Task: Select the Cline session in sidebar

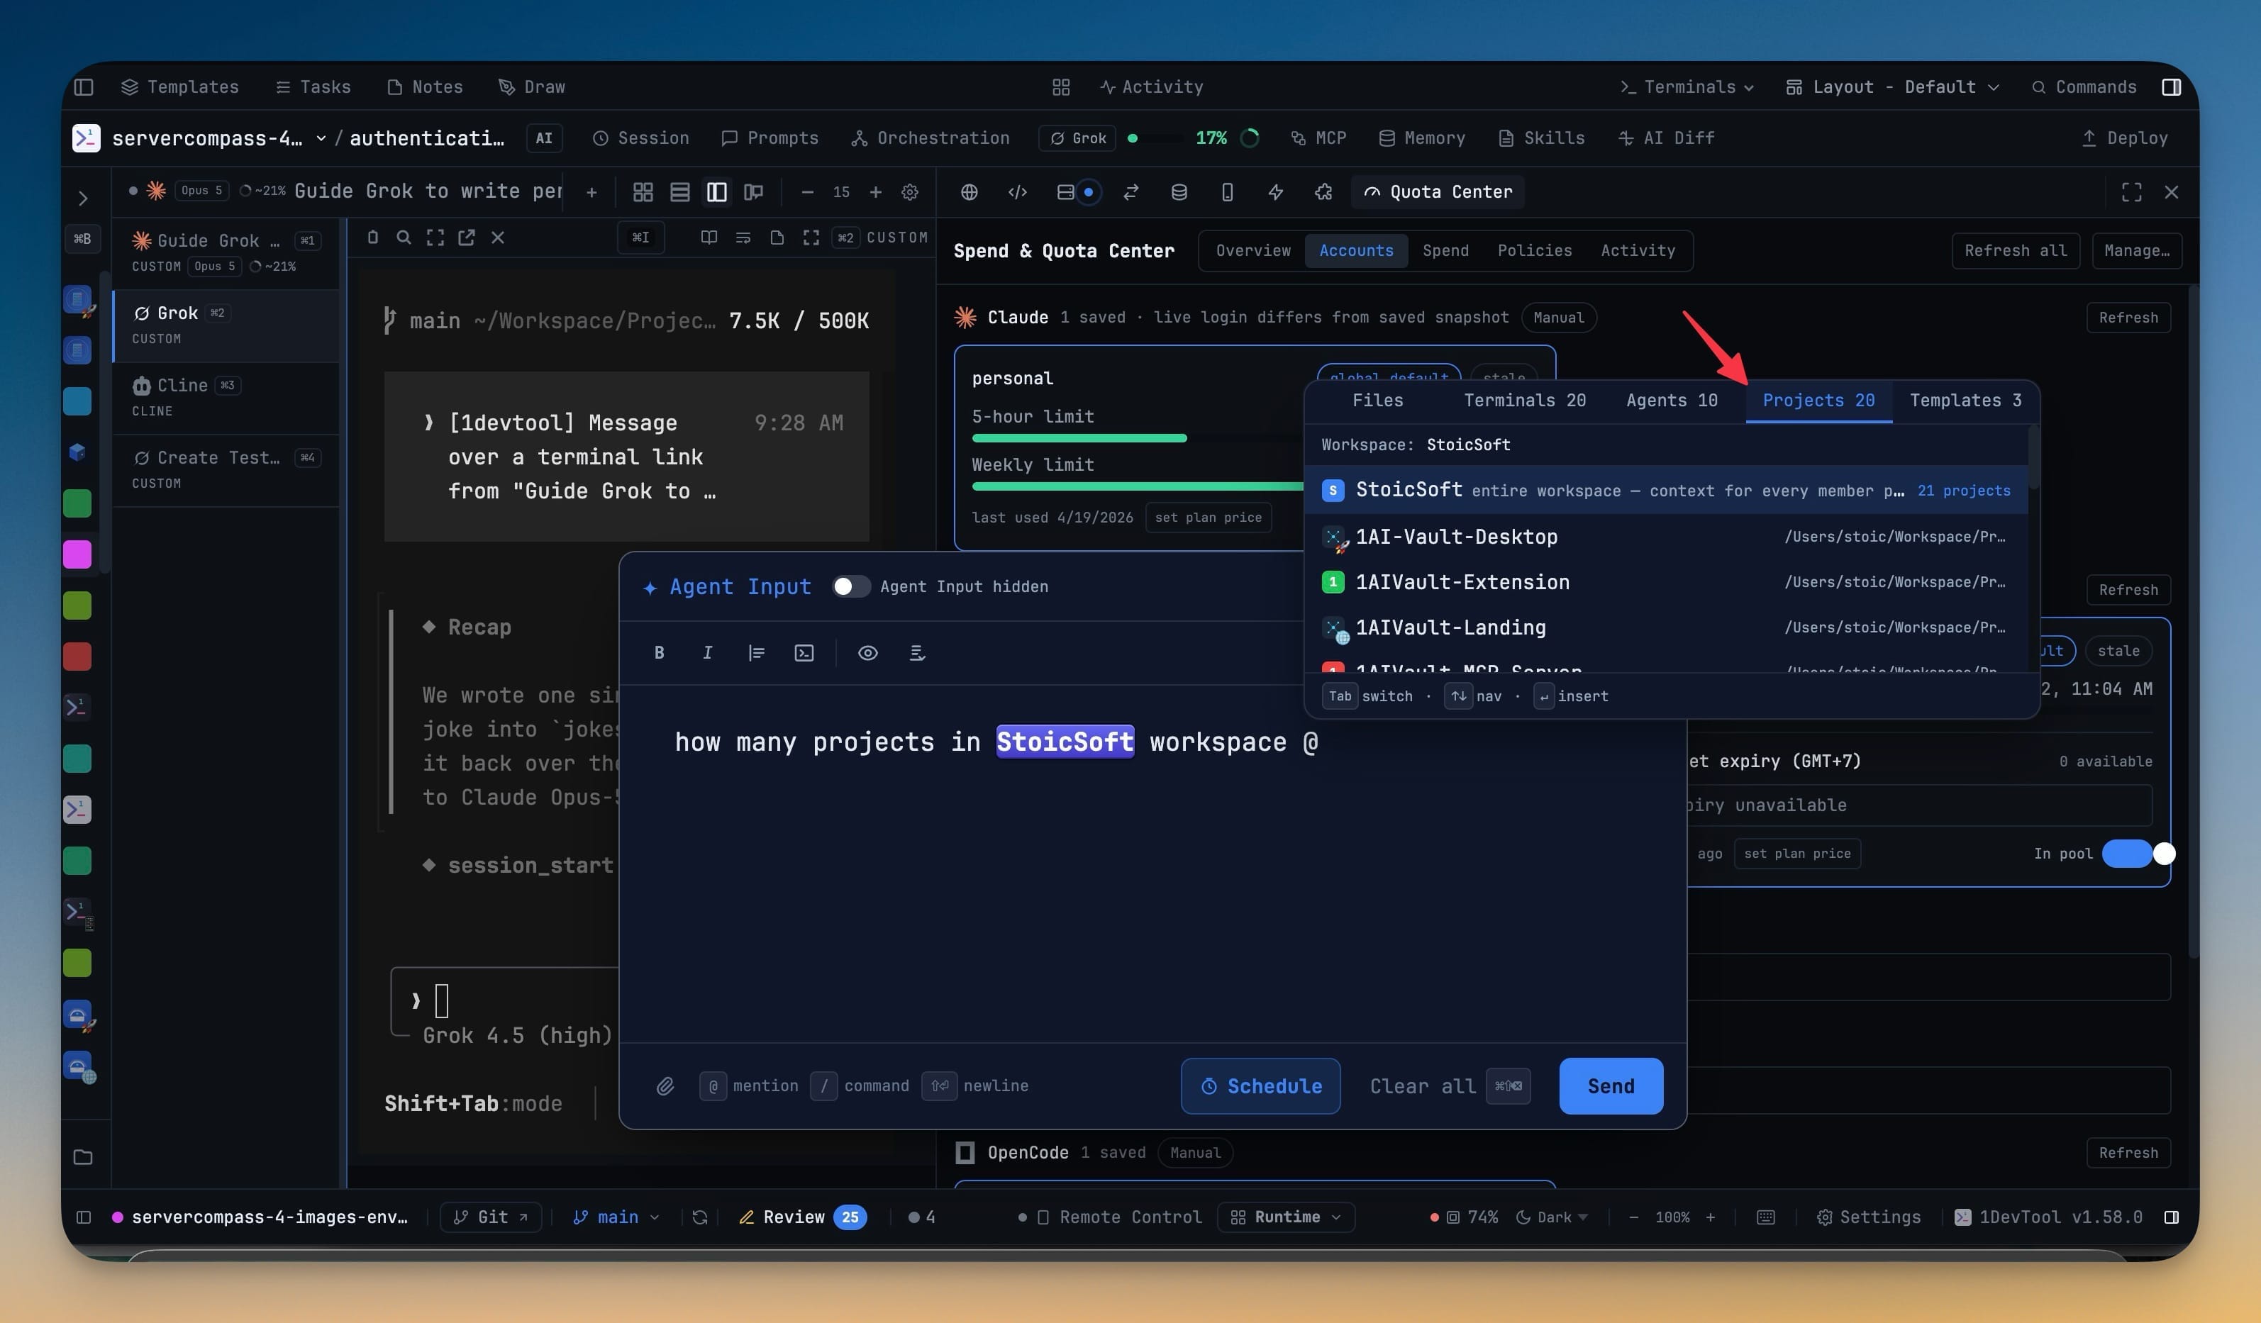Action: tap(227, 397)
